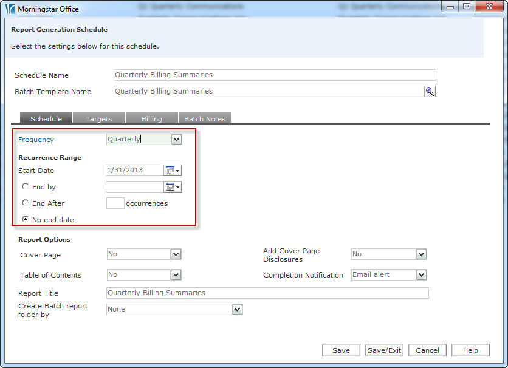
Task: Choose the No end date option
Action: point(25,219)
